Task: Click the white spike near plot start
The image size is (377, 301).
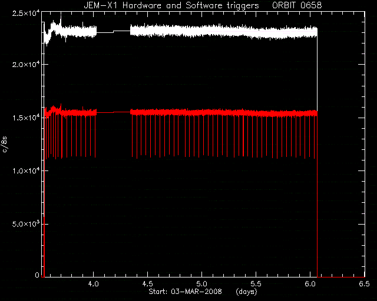Action: 61,21
